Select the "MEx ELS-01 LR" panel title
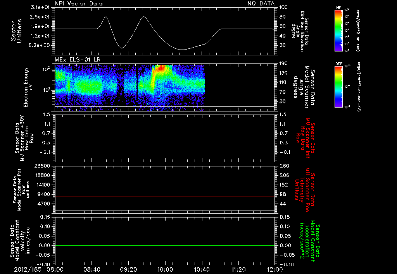Viewport: 397px width, 274px height. (x=78, y=60)
